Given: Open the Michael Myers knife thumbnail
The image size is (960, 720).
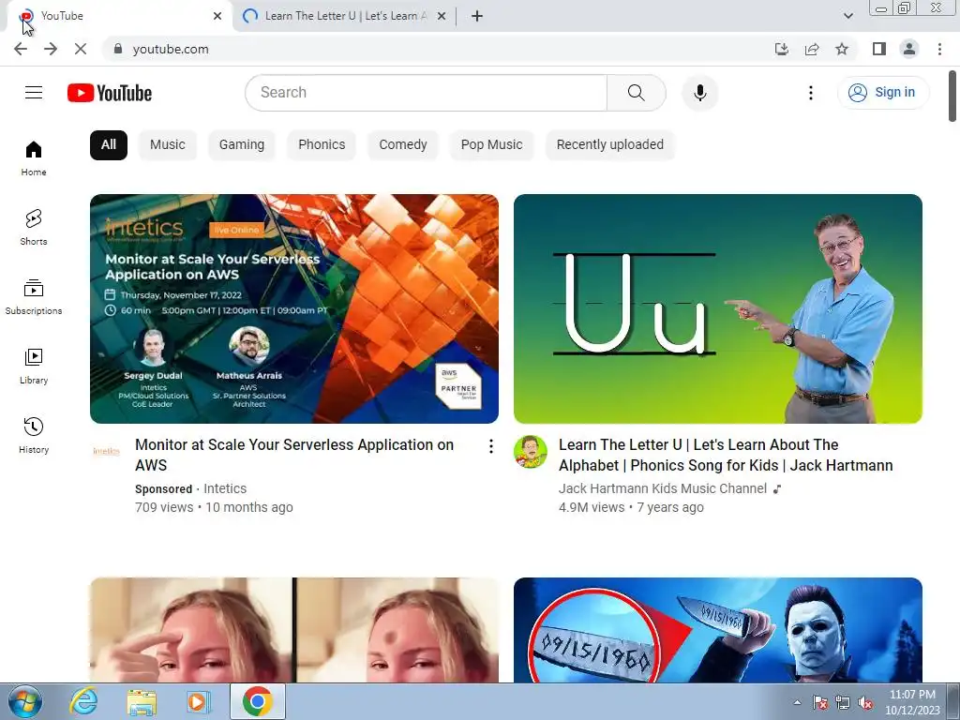Looking at the screenshot, I should (717, 630).
